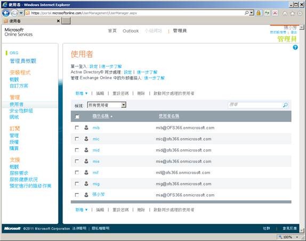Check the box for user mie
Screen dimensions: 306x241
tap(77, 161)
